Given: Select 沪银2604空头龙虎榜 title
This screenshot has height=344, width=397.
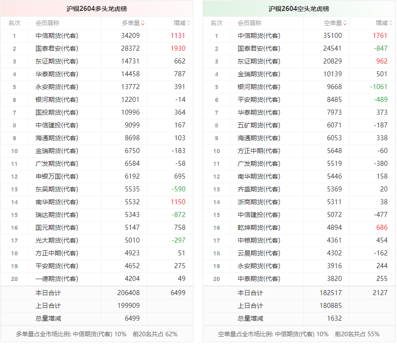Looking at the screenshot, I should [x=299, y=9].
